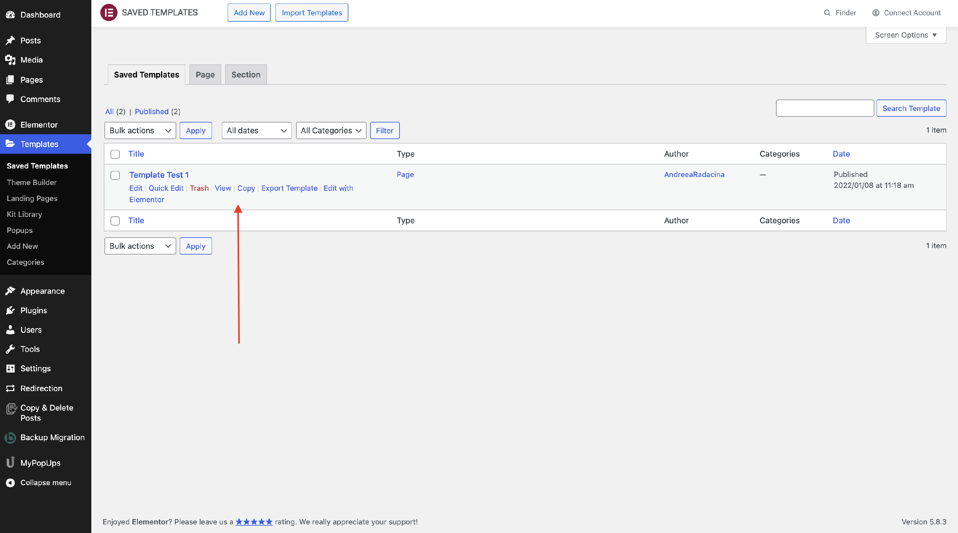
Task: Click the Media icon in sidebar
Action: (x=11, y=60)
